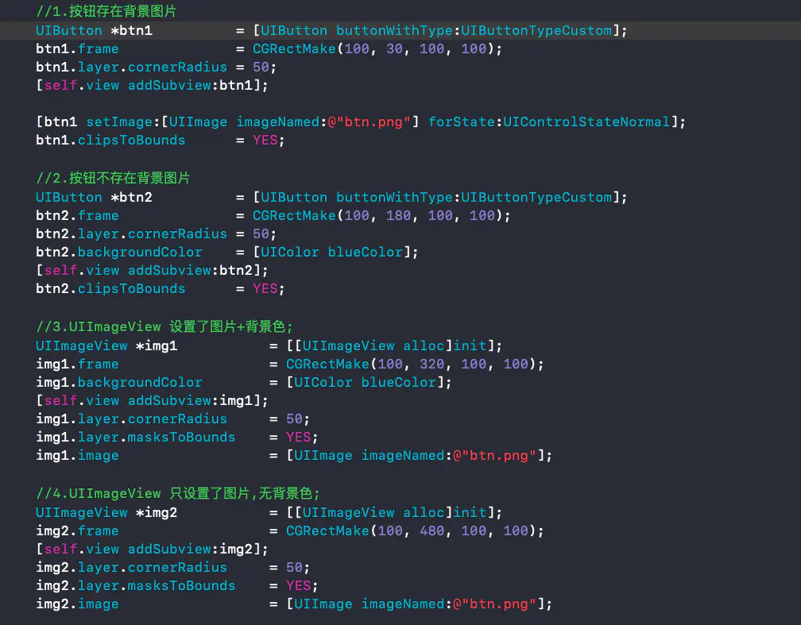Image resolution: width=801 pixels, height=625 pixels.
Task: Click "btn2.layer.cornerRadius" text
Action: 131,234
